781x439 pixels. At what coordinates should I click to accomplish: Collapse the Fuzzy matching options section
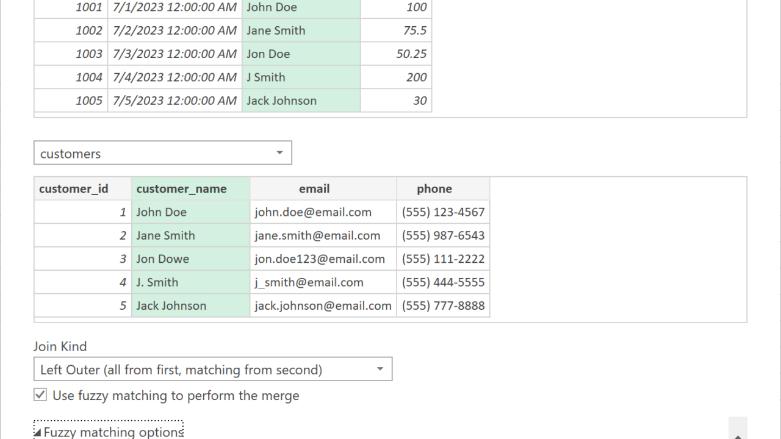109,432
